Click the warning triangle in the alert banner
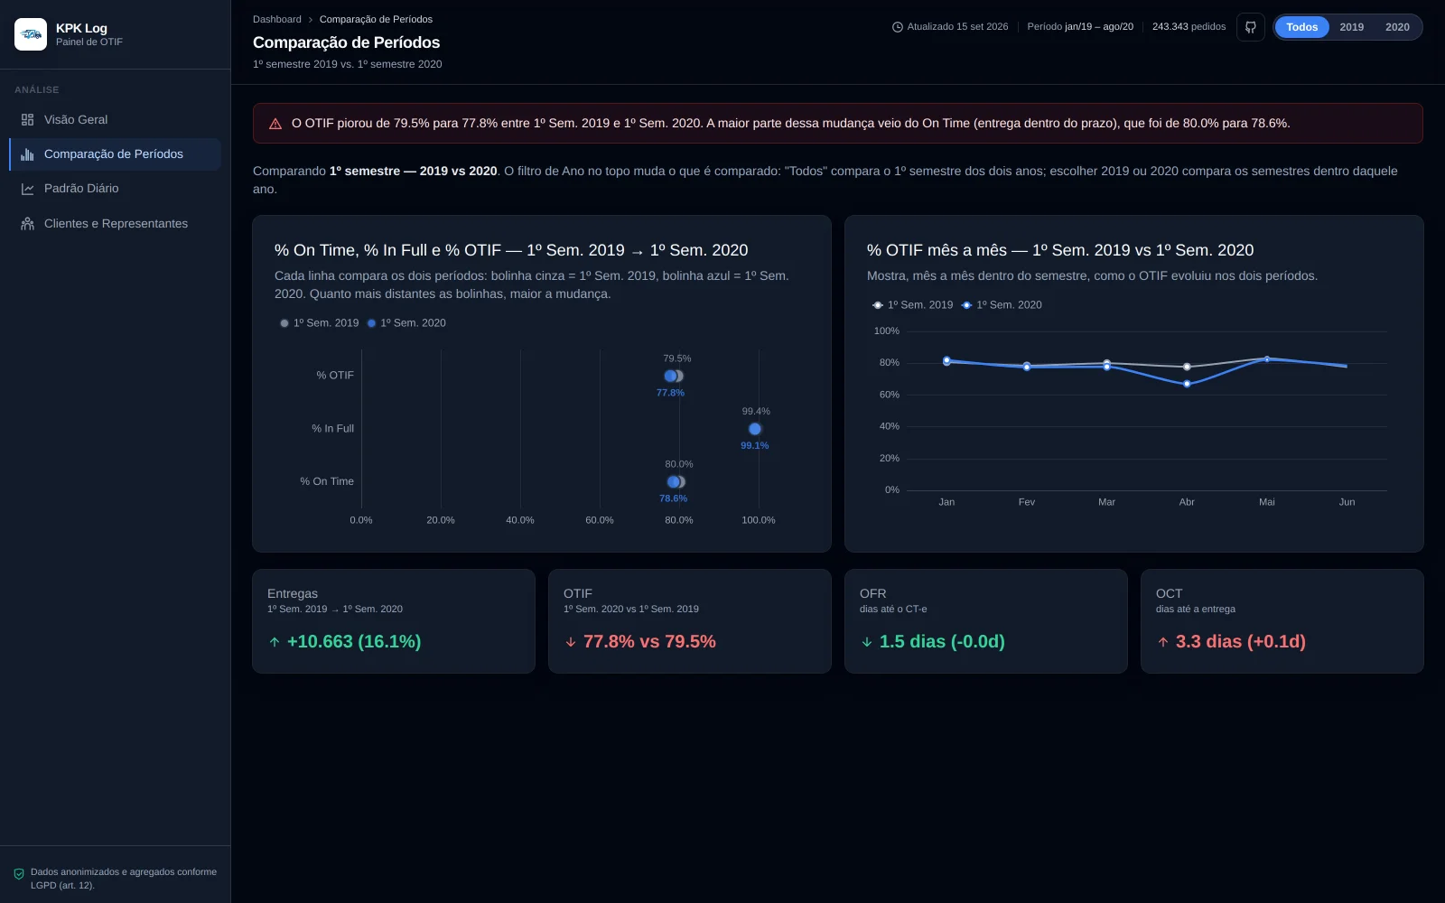The image size is (1445, 903). (275, 124)
